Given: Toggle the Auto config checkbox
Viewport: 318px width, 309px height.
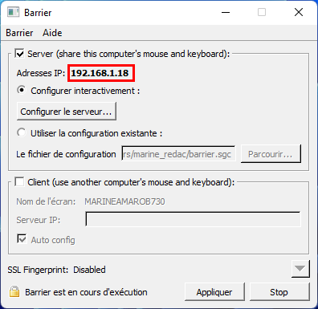Looking at the screenshot, I should [22, 238].
